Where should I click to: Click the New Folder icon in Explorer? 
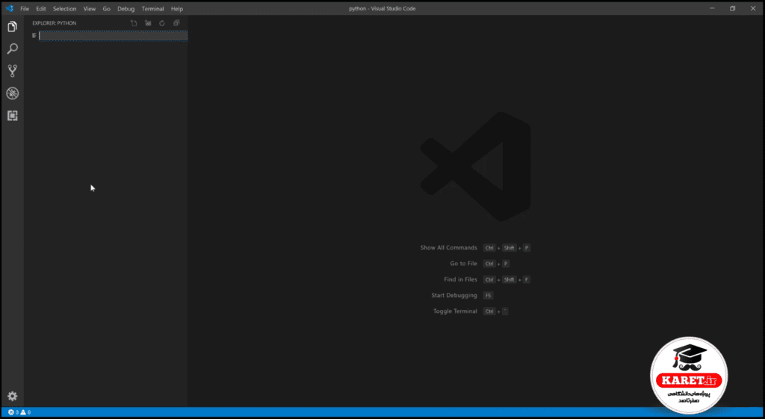point(148,23)
